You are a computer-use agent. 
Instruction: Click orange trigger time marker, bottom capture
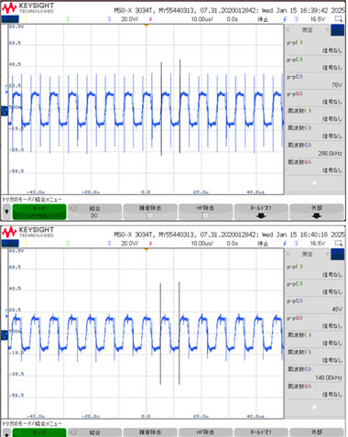(x=147, y=249)
